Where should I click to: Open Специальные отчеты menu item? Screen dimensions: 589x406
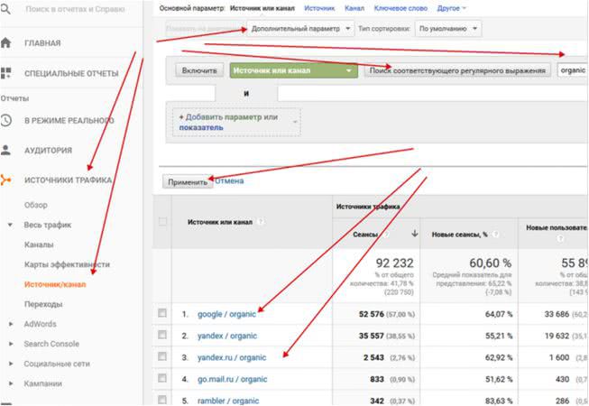pos(71,74)
